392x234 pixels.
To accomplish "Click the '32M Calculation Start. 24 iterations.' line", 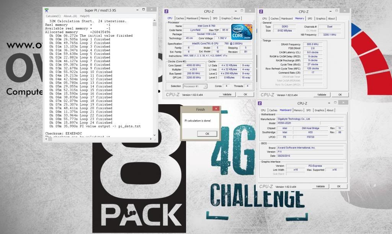I will coord(88,21).
